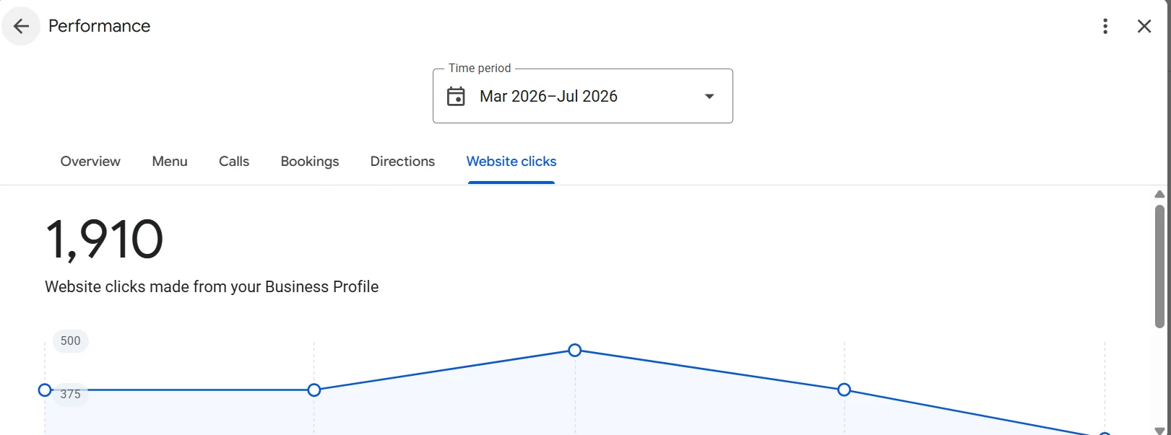Image resolution: width=1171 pixels, height=435 pixels.
Task: Click the fourth data point on the chart
Action: pos(844,390)
